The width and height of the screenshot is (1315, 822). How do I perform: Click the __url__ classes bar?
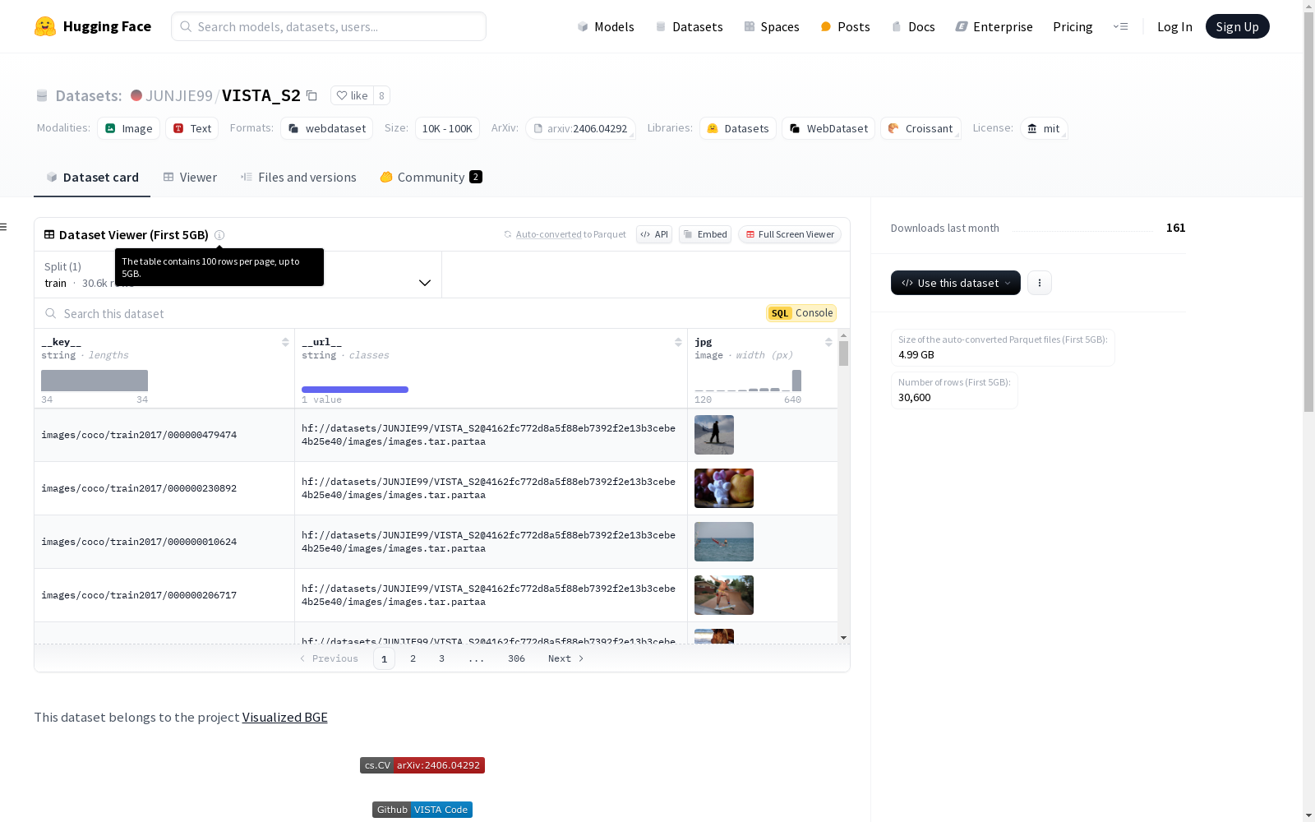coord(355,390)
